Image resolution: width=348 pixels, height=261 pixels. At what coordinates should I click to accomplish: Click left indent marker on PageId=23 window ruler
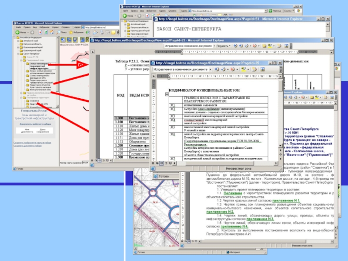pyautogui.click(x=182, y=53)
